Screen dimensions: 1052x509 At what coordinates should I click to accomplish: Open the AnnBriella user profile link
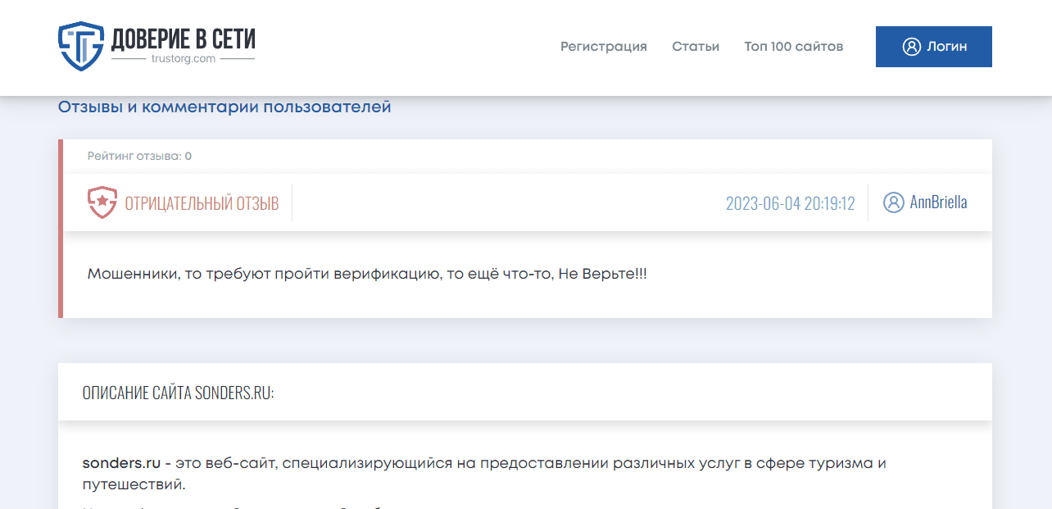click(938, 202)
